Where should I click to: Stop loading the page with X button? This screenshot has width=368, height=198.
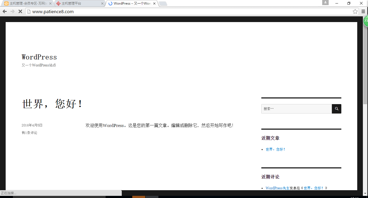click(20, 12)
